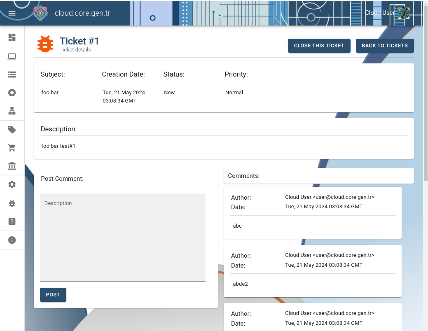Click the BACK TO TICKETS button
The height and width of the screenshot is (331, 428).
click(x=384, y=46)
